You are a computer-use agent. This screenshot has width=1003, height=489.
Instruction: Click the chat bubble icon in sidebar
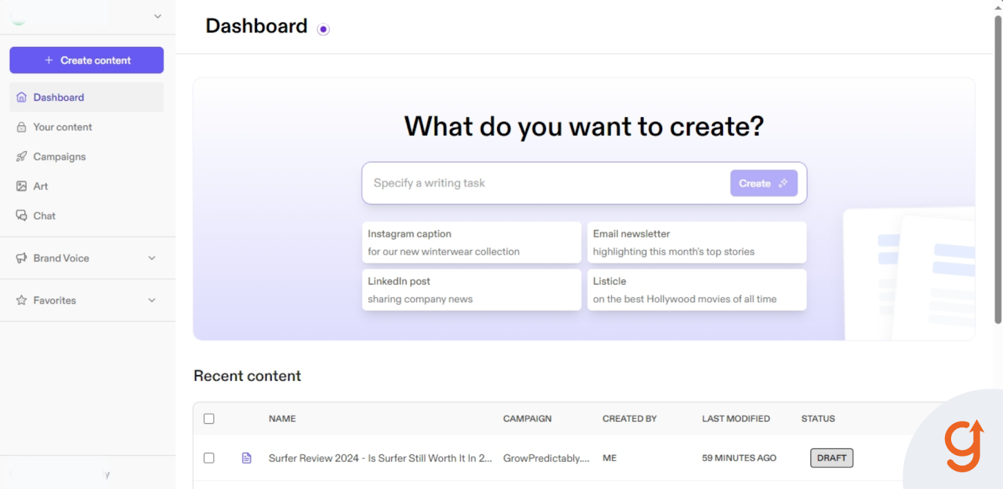[21, 216]
